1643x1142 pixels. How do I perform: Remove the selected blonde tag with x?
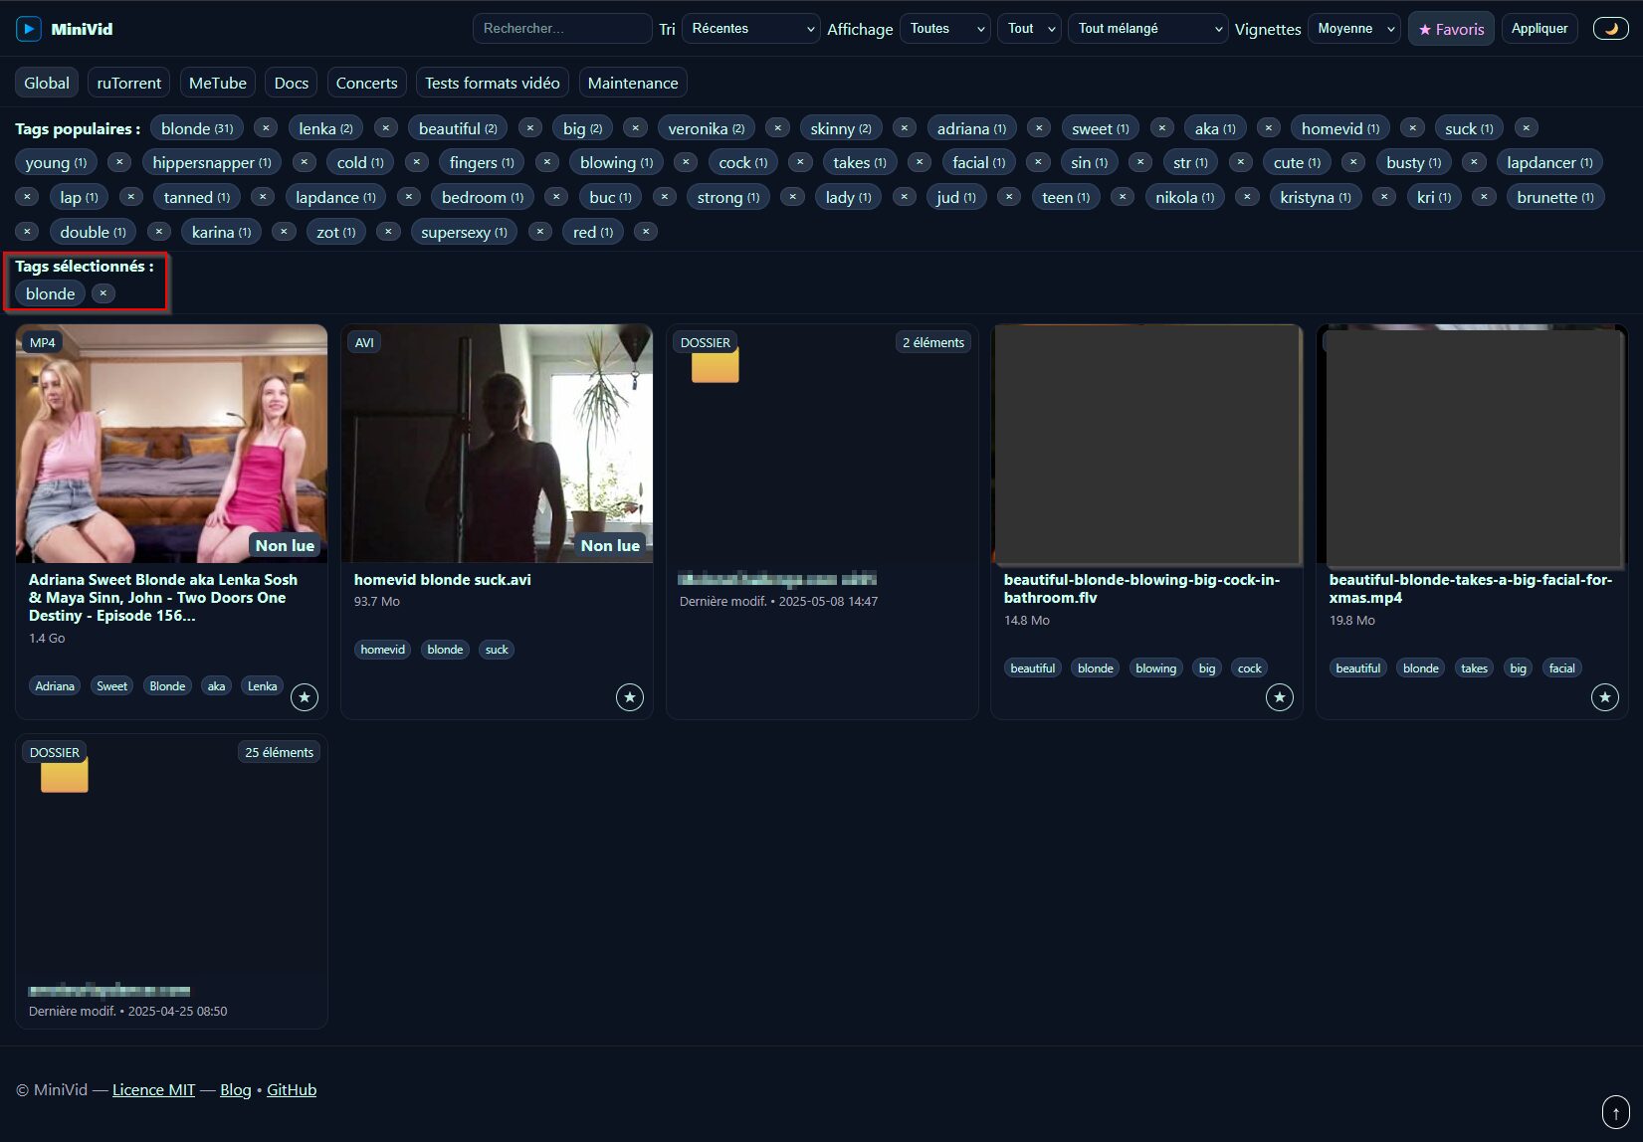pyautogui.click(x=103, y=293)
